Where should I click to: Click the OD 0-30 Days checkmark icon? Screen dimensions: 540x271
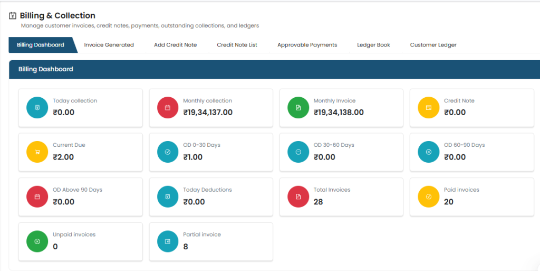point(168,152)
